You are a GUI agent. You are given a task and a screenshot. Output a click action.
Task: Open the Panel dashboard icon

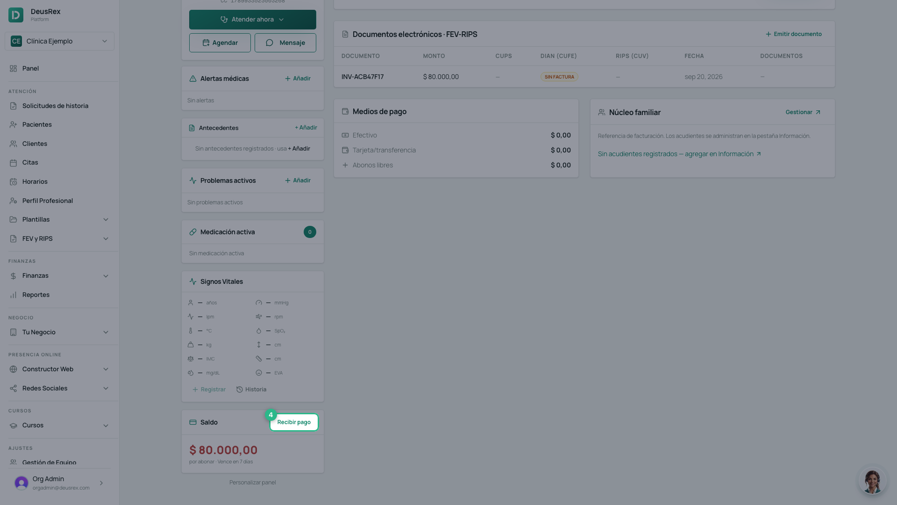[13, 68]
